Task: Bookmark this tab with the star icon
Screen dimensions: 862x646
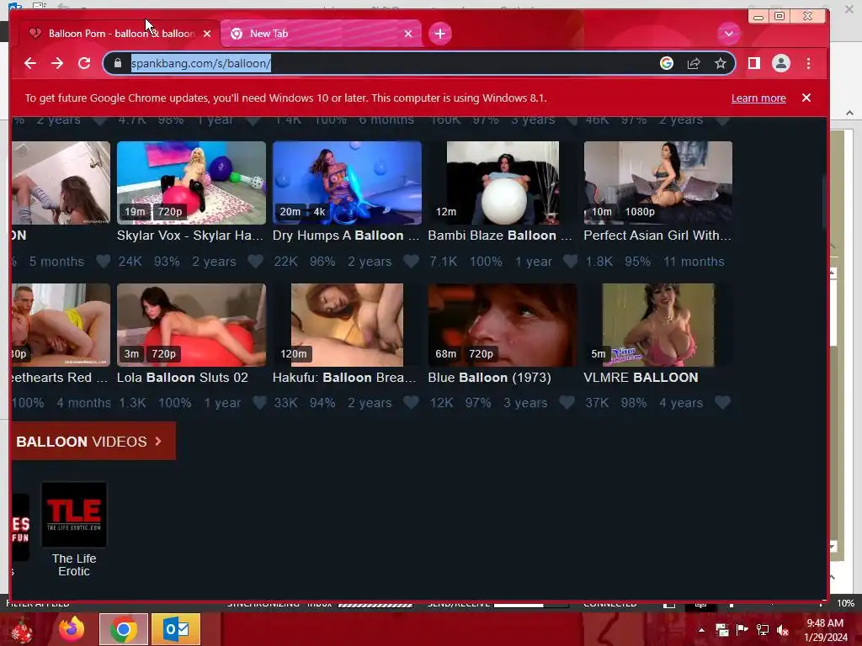Action: 721,63
